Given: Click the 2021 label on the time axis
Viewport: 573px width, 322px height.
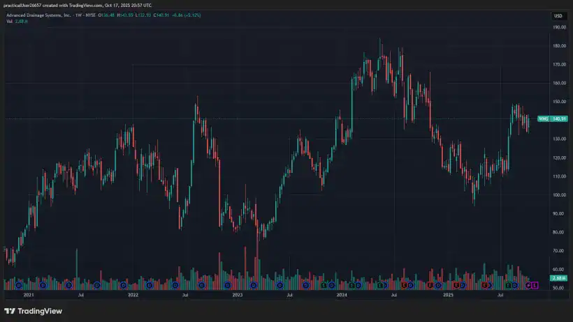Looking at the screenshot, I should point(29,296).
